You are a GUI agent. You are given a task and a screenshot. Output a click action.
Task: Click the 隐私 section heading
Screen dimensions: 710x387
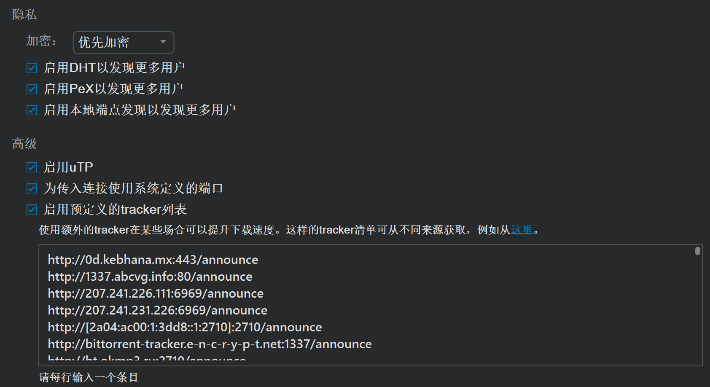(x=23, y=14)
